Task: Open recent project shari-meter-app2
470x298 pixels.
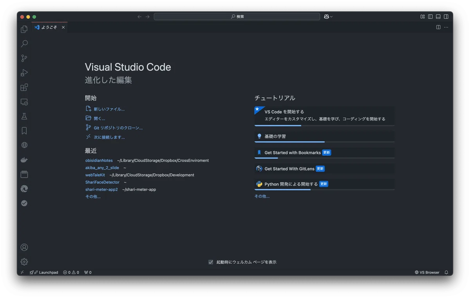Action: tap(101, 189)
